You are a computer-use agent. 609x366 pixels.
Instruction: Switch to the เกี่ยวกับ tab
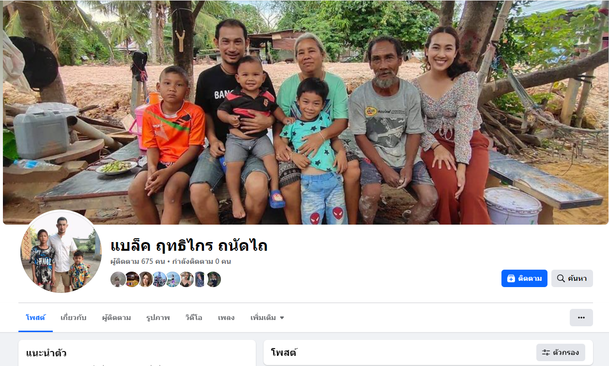click(x=74, y=318)
